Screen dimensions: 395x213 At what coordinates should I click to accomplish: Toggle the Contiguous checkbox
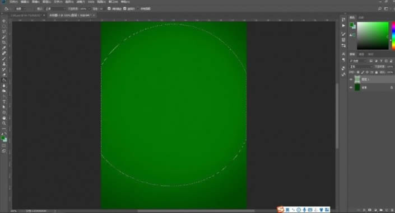[125, 8]
